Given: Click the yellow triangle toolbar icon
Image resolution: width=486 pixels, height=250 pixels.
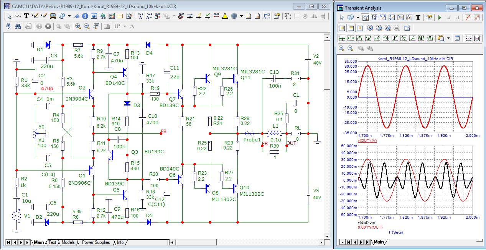Looking at the screenshot, I should (225, 16).
